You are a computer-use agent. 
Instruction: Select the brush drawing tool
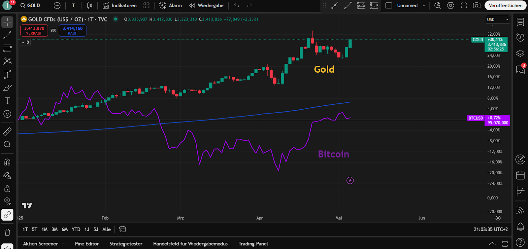click(x=7, y=88)
